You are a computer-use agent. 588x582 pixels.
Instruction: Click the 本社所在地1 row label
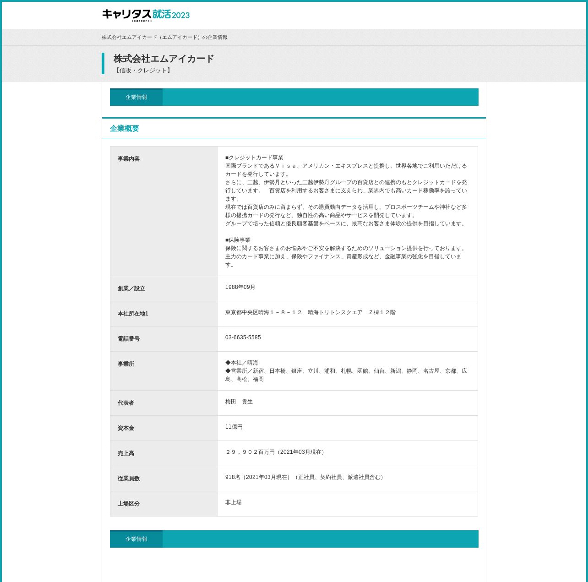(x=133, y=314)
